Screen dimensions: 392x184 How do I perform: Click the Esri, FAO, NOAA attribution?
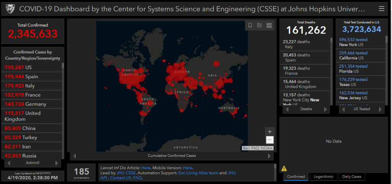(x=258, y=148)
